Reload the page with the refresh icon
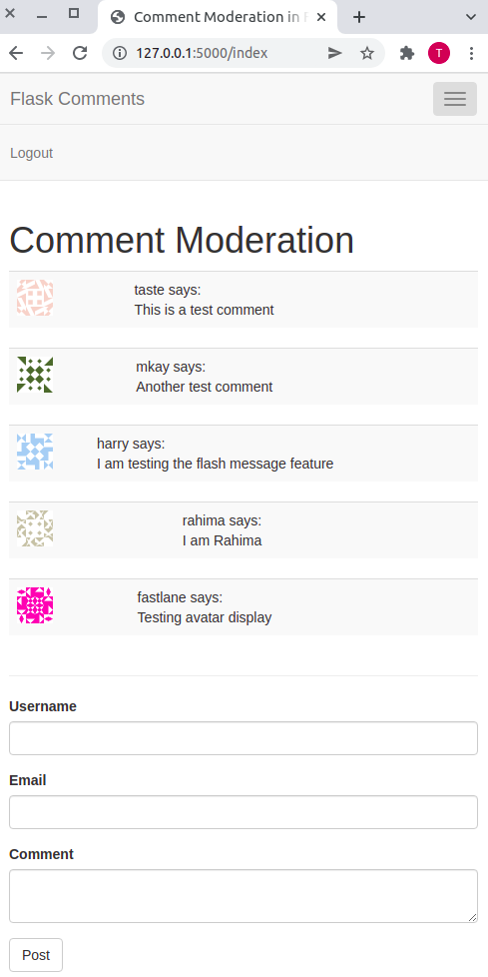Viewport: 488px width, 977px height. pos(80,53)
